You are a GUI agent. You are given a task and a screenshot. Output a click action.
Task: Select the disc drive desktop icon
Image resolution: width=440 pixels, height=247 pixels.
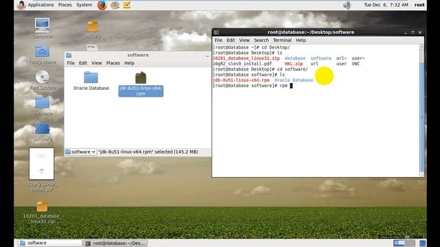pyautogui.click(x=43, y=80)
